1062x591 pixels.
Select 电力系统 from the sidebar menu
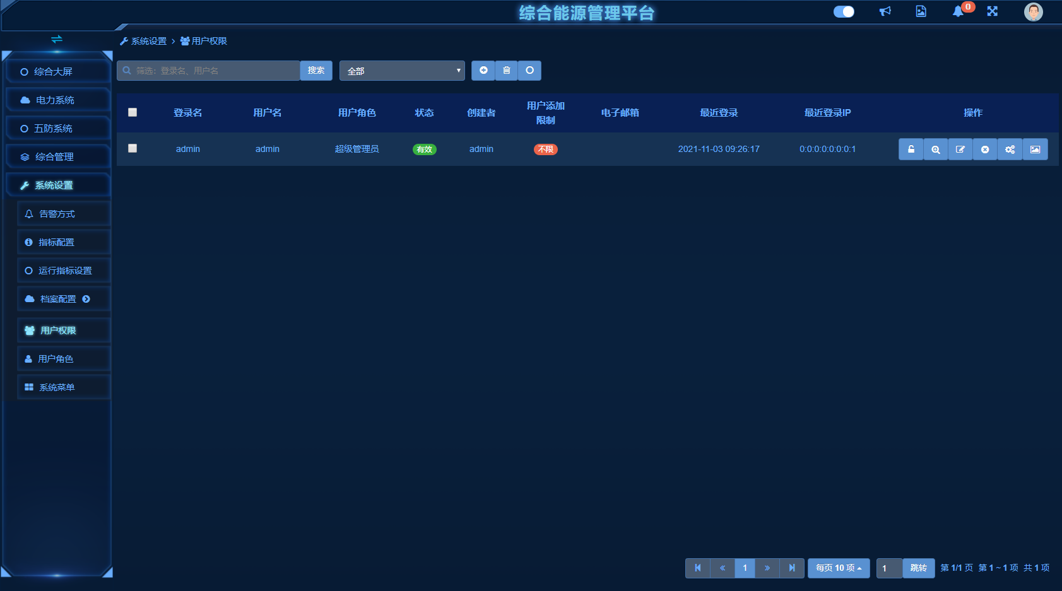[x=55, y=100]
